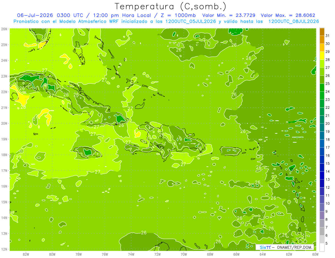This screenshot has width=335, height=258.
Task: Click the light green colorbar swatch between 26 and 27
Action: [x=322, y=72]
